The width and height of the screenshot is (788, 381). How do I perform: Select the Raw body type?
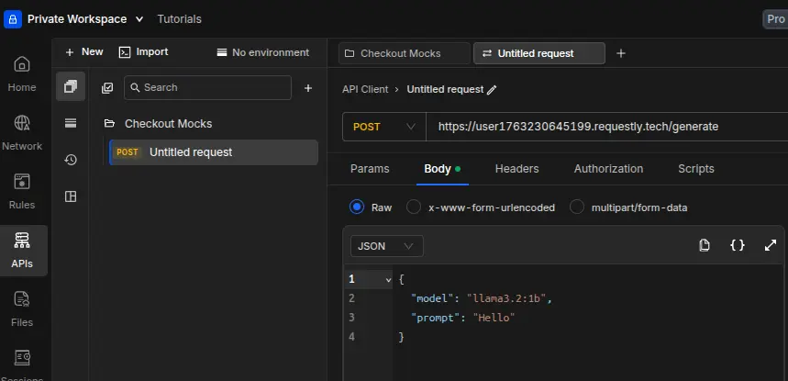(357, 207)
